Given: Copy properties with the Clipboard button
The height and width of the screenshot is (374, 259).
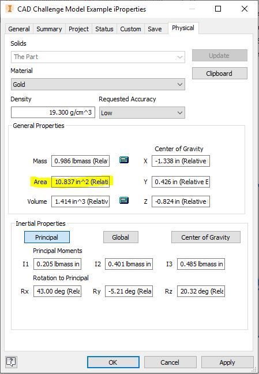Looking at the screenshot, I should click(x=220, y=73).
